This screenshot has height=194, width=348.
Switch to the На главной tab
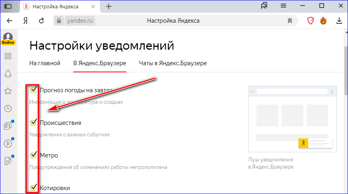(45, 63)
